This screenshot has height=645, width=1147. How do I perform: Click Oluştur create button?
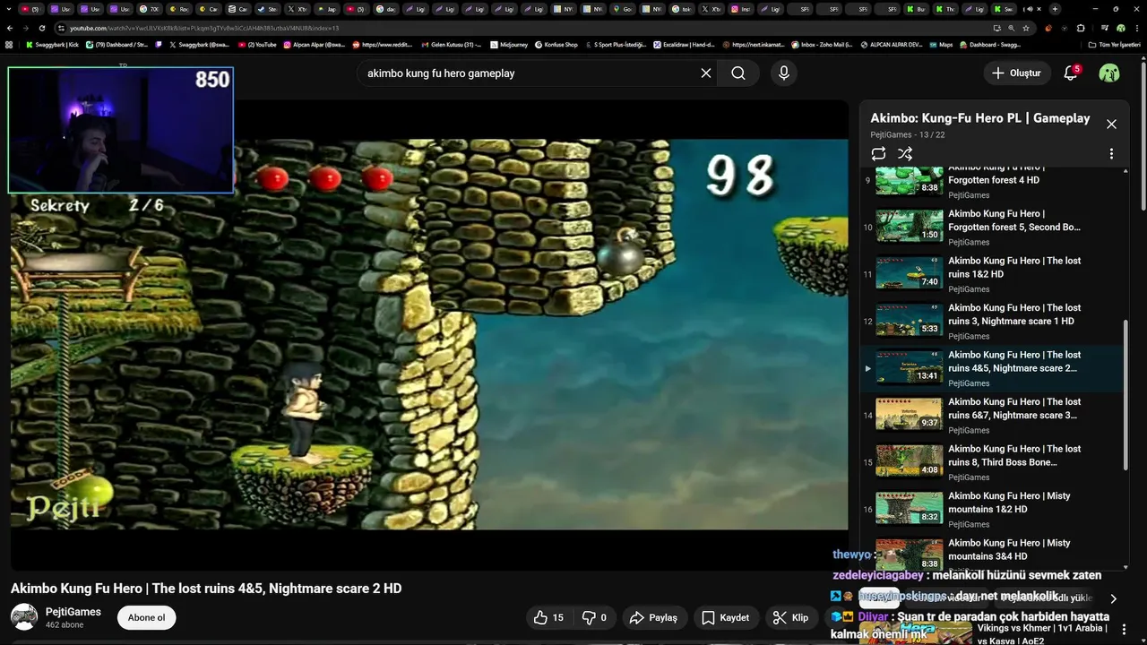[x=1016, y=73]
